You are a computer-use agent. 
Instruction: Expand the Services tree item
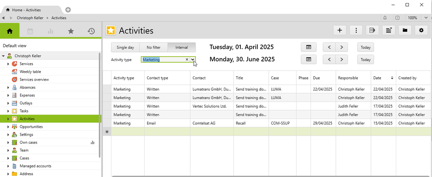(8, 64)
